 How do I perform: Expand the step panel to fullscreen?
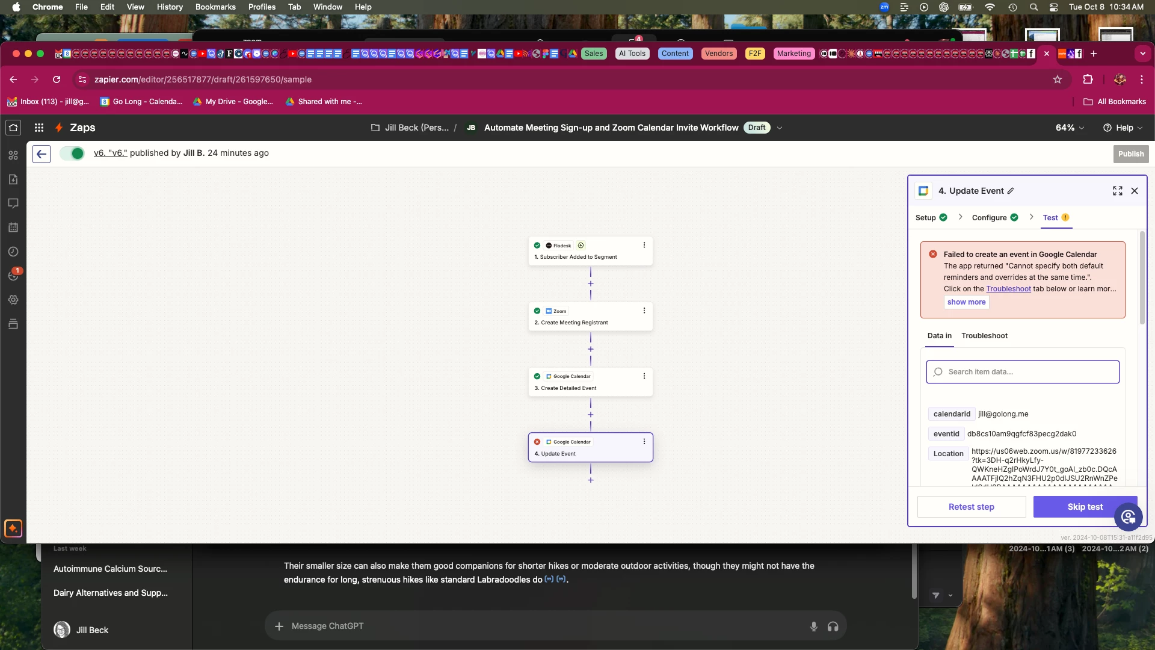tap(1117, 191)
